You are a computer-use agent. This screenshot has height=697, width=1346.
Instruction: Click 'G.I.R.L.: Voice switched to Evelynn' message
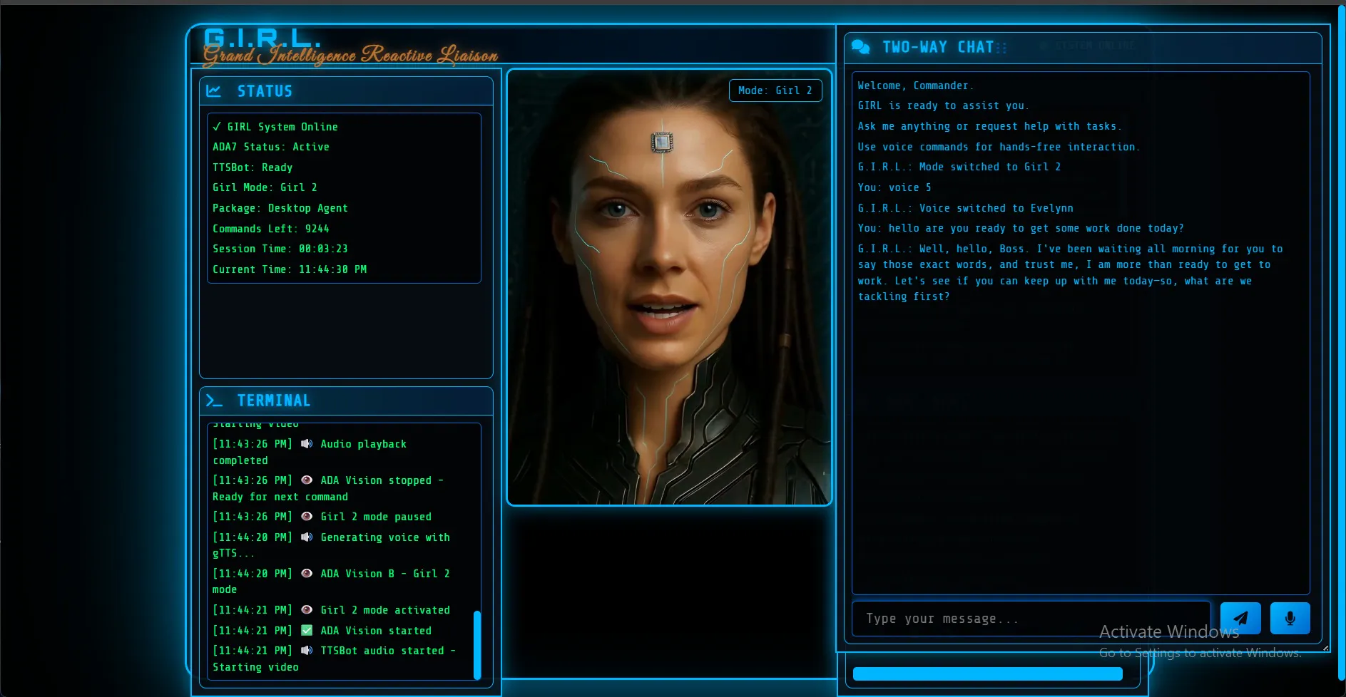pos(965,208)
